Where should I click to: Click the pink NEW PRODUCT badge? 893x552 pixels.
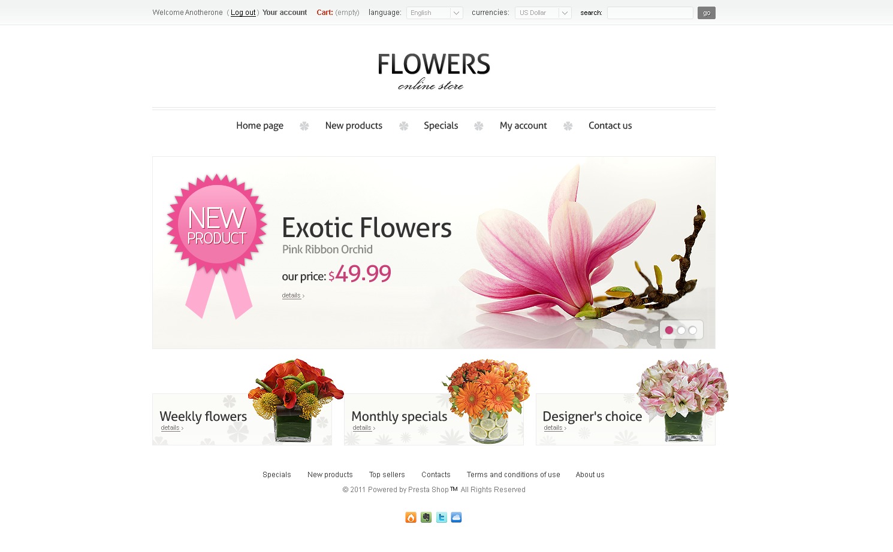pos(216,245)
